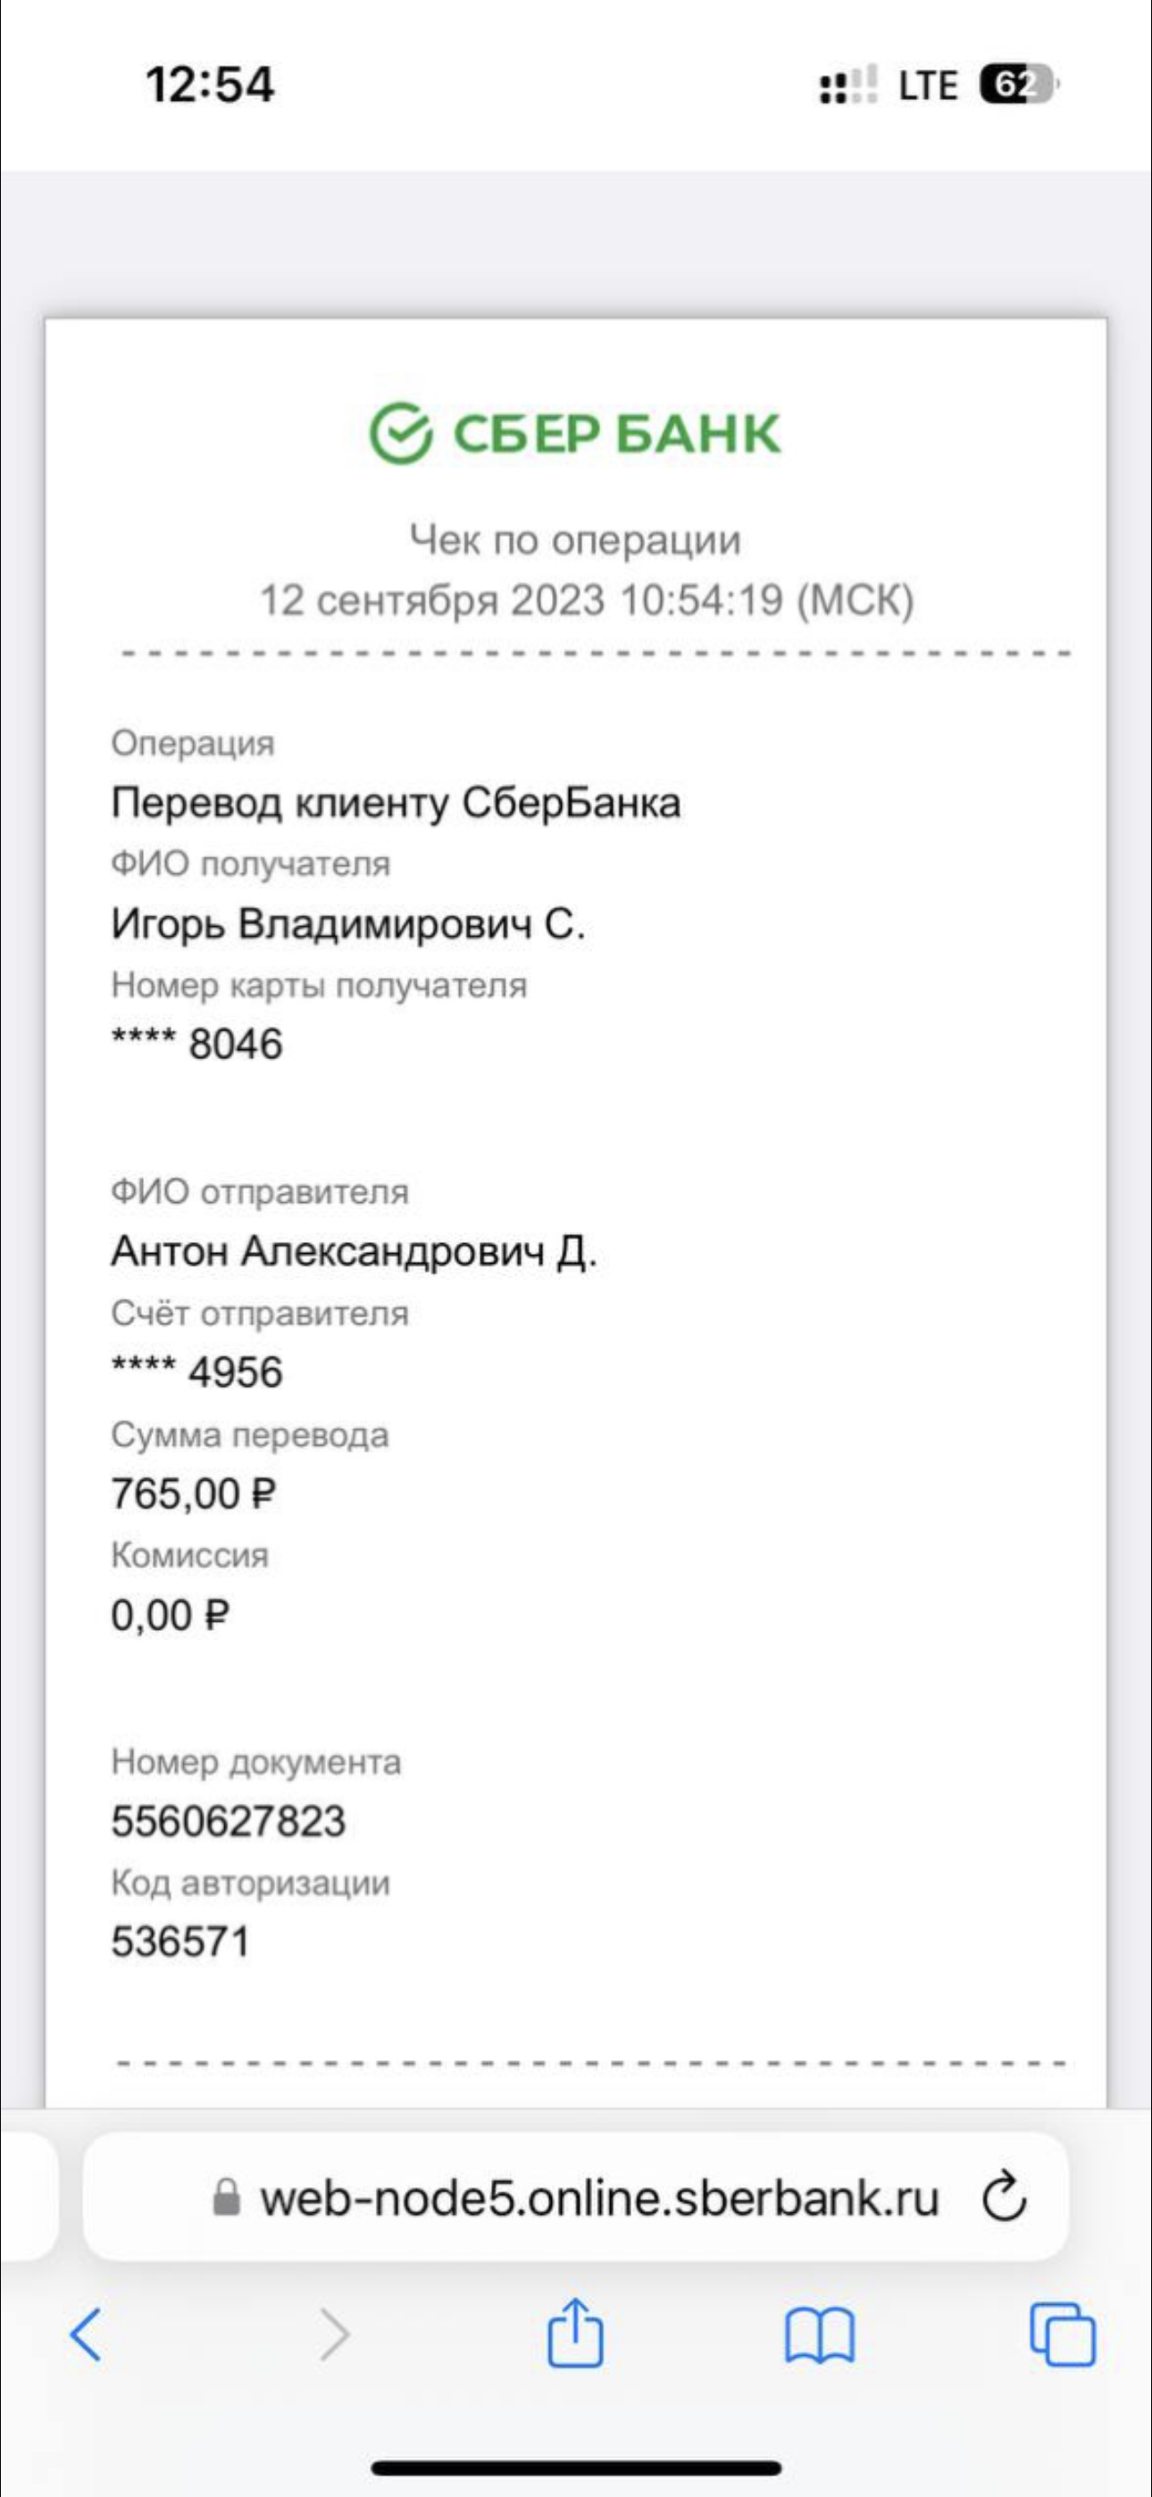Tap the transfer amount 765,00 ₽
Image resolution: width=1152 pixels, height=2497 pixels.
(x=193, y=1494)
